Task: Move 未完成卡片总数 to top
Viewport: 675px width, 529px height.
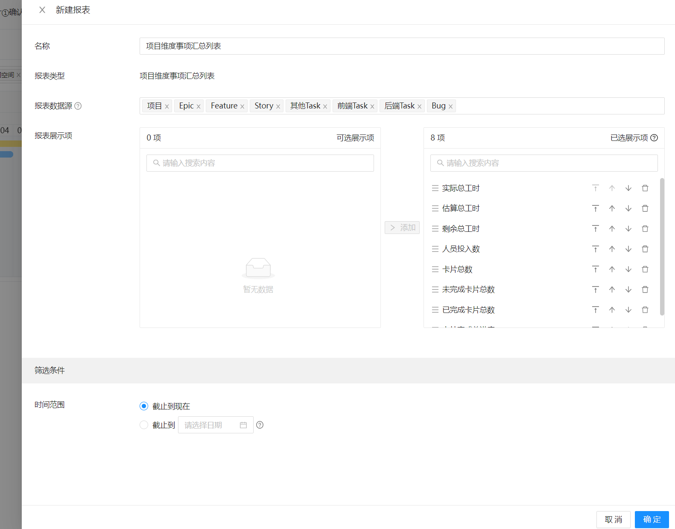Action: tap(595, 289)
